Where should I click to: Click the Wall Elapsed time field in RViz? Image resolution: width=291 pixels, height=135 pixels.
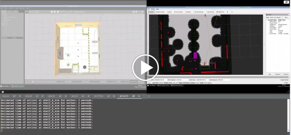tap(224, 80)
